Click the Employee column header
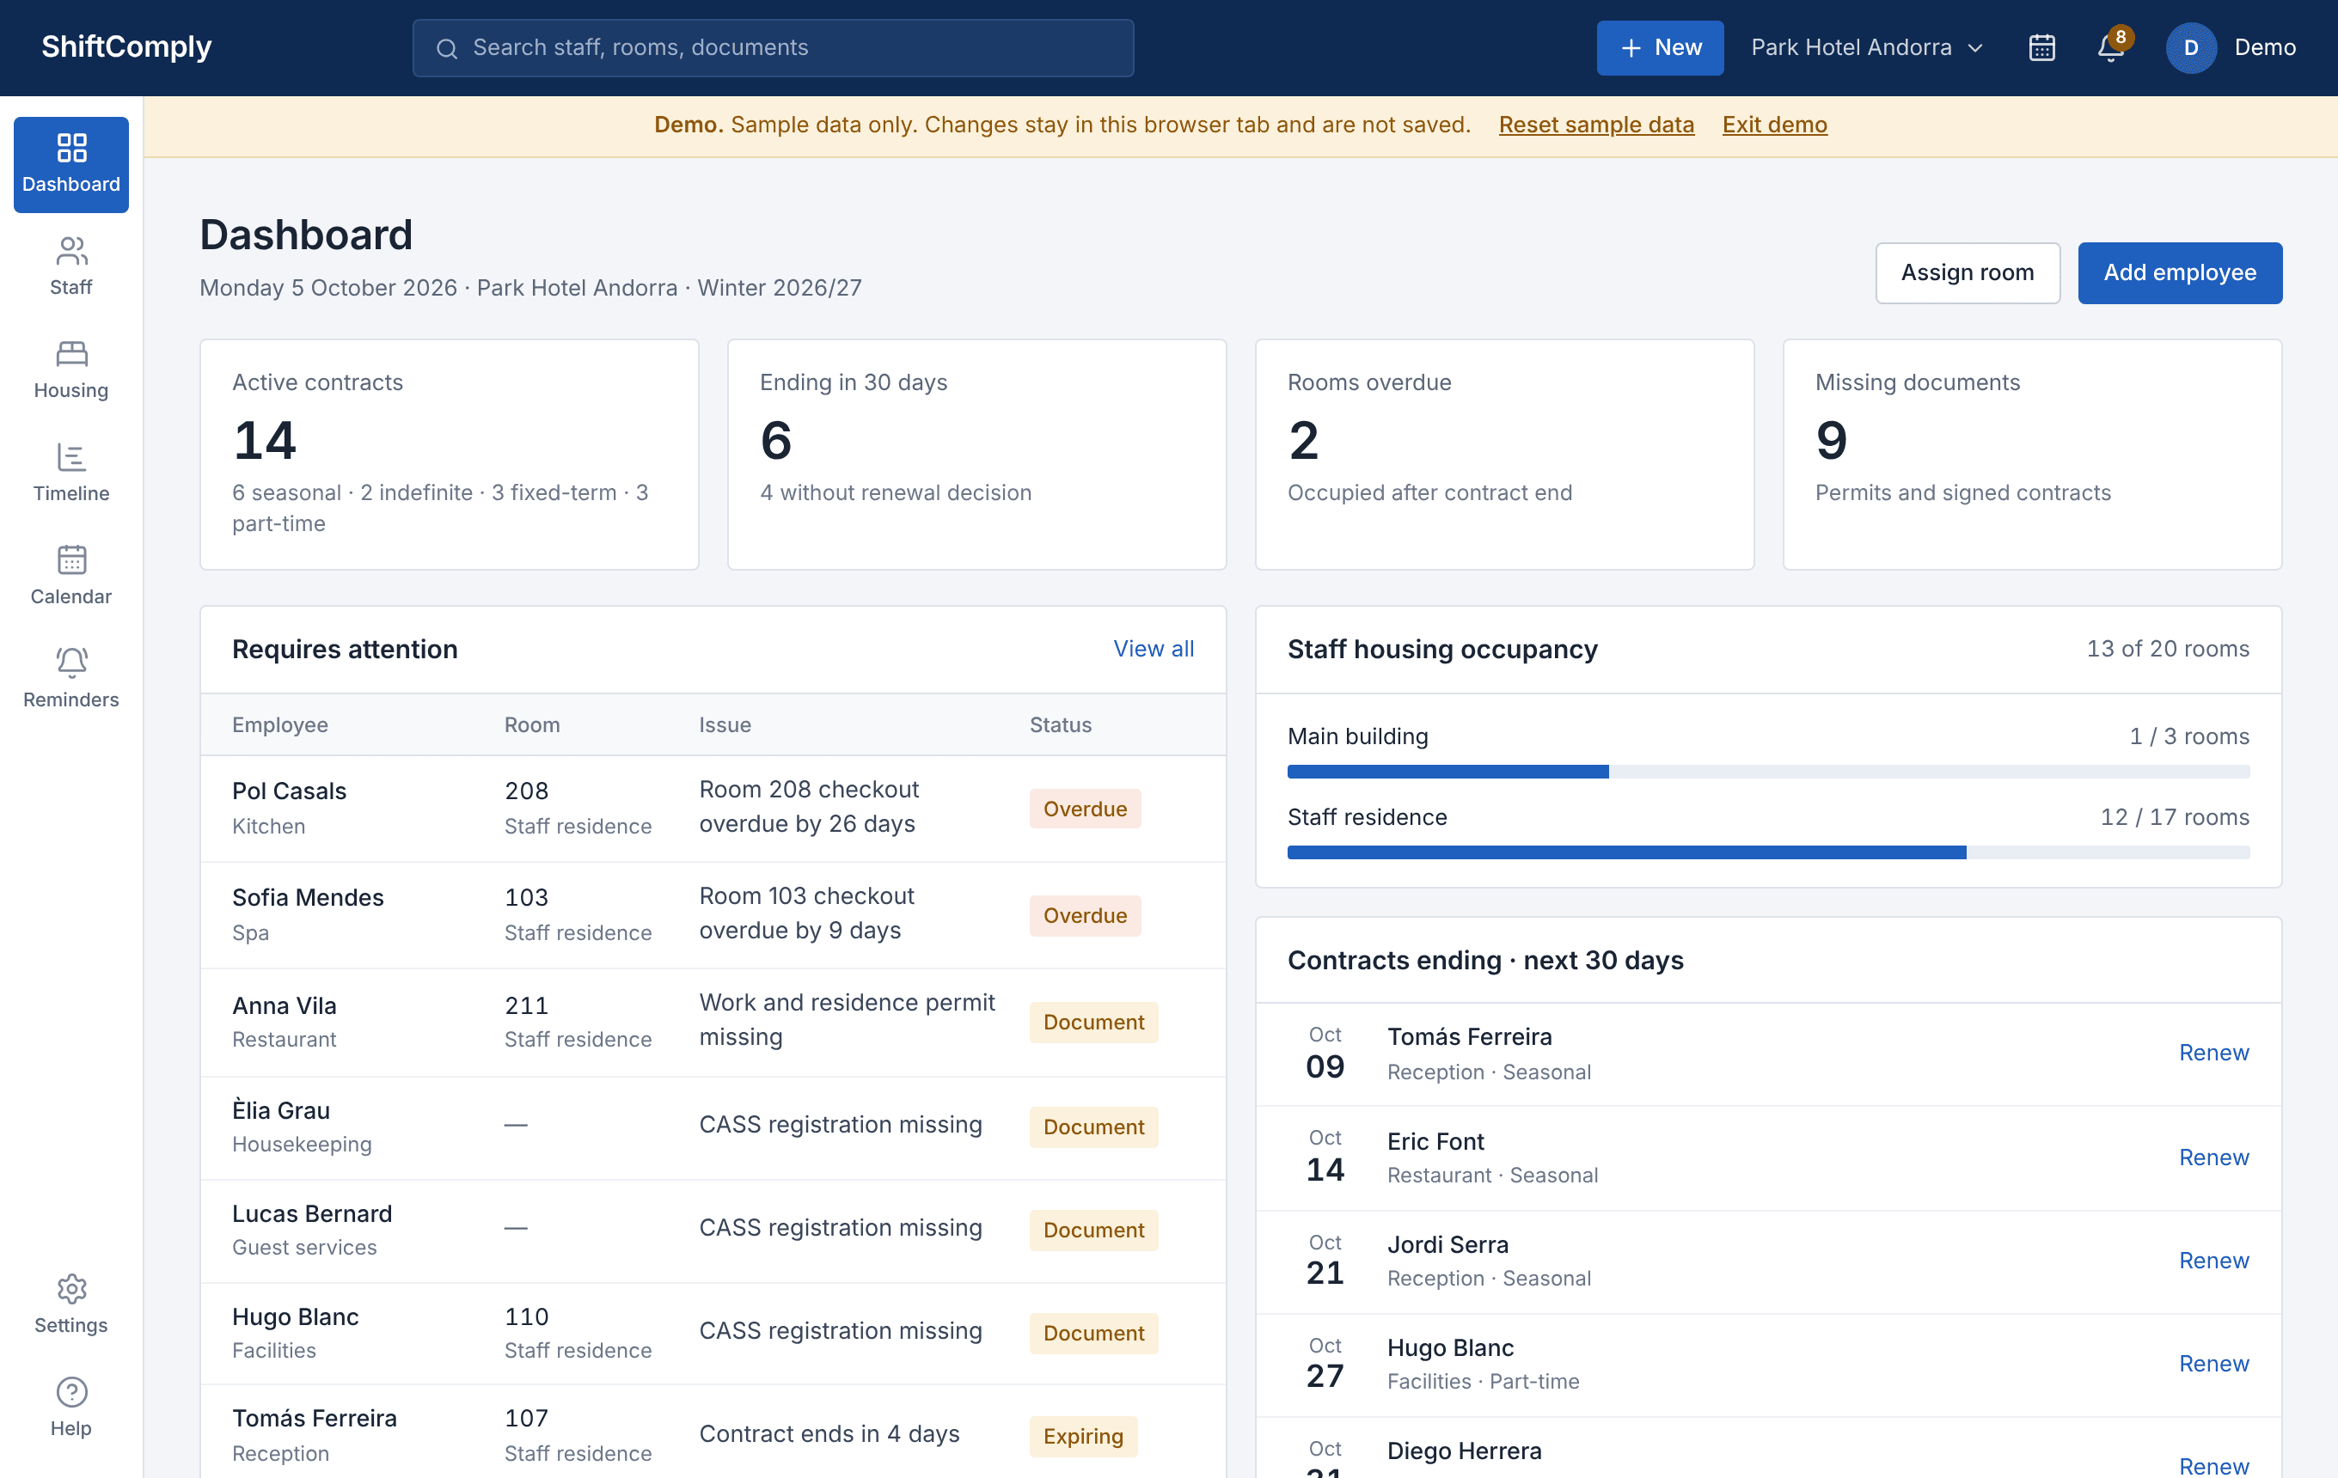Image resolution: width=2338 pixels, height=1478 pixels. (279, 725)
